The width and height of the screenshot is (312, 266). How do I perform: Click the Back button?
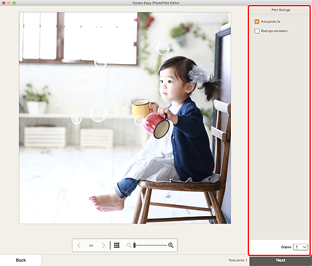(21, 260)
